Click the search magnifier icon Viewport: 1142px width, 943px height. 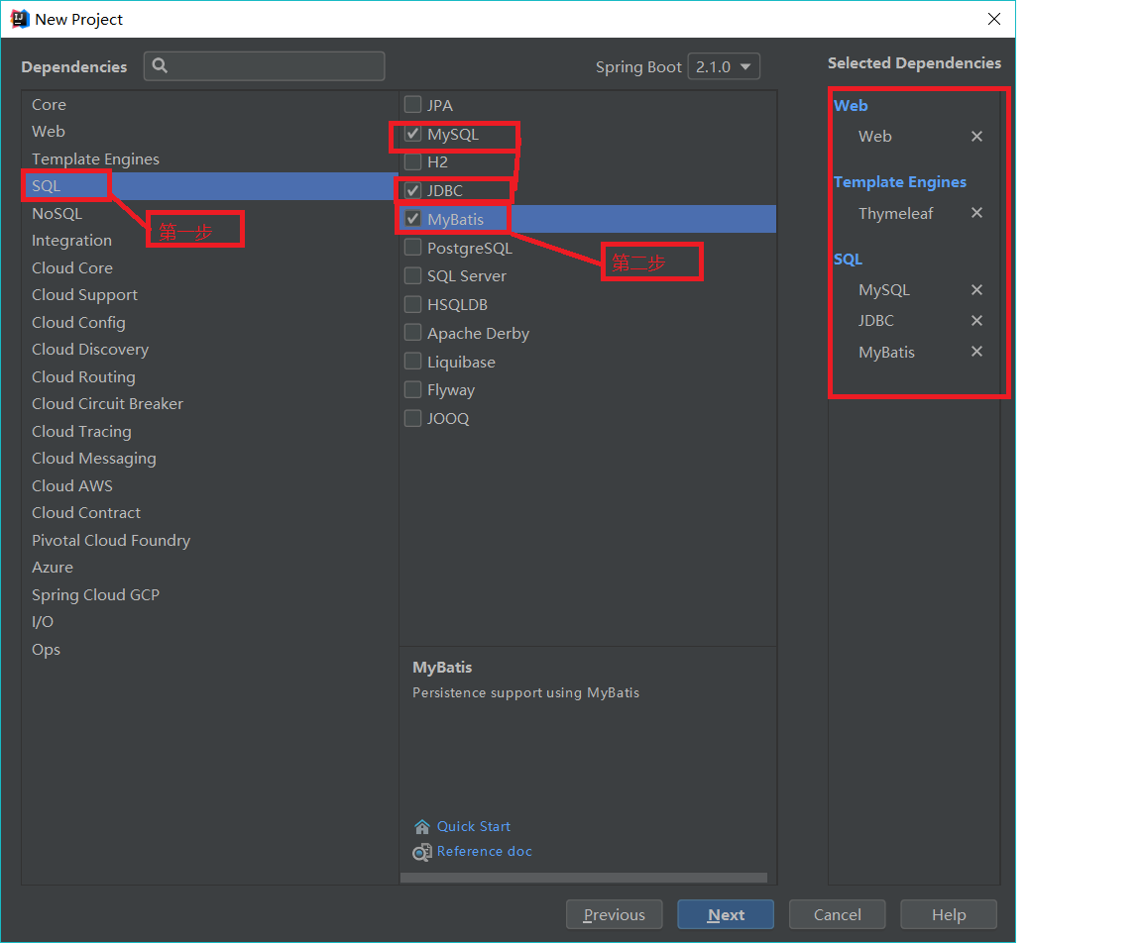click(x=160, y=65)
